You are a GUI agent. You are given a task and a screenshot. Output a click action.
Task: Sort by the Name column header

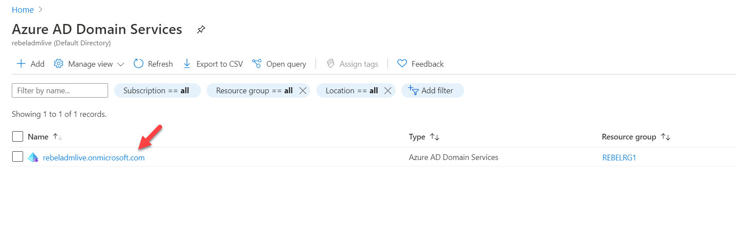pyautogui.click(x=38, y=137)
